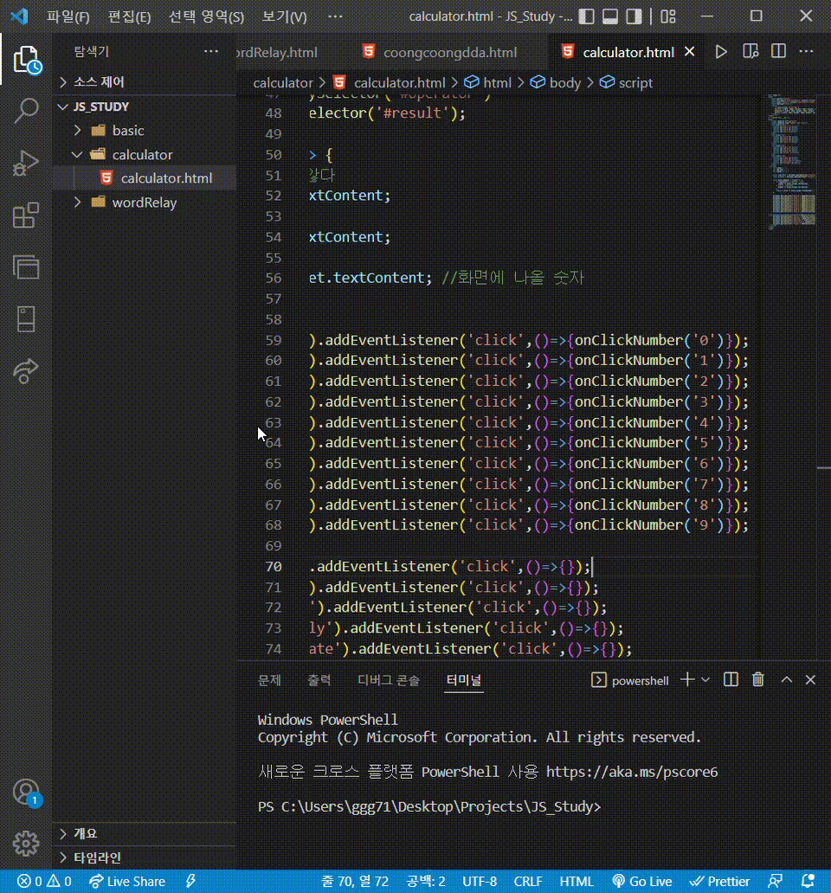
Task: Switch to the wordRelay.html tab
Action: pyautogui.click(x=277, y=53)
